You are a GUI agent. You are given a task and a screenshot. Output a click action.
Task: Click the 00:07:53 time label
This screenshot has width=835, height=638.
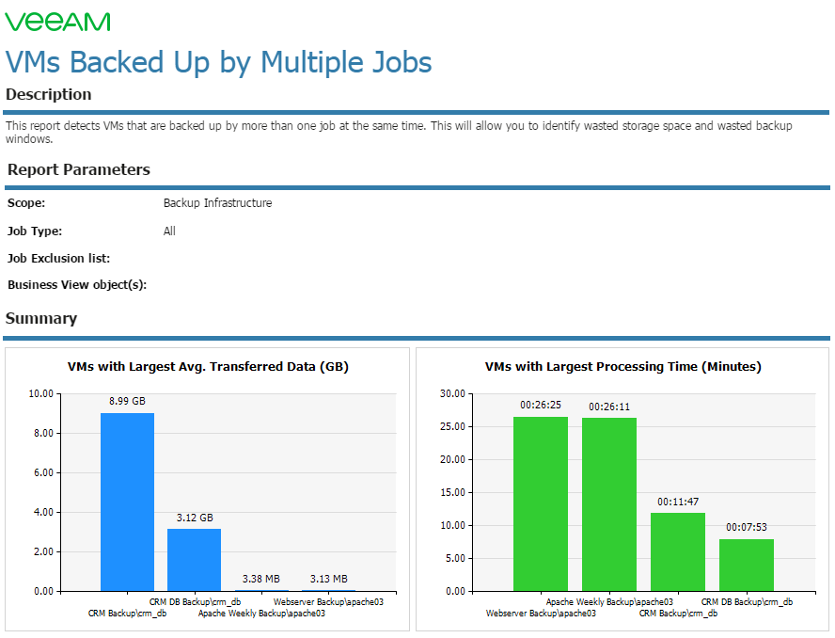click(747, 528)
